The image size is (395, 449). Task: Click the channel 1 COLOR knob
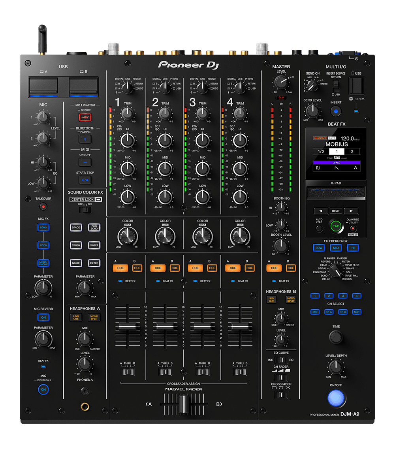(128, 236)
